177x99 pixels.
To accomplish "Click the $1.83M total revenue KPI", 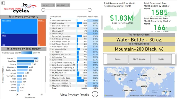I will click(x=122, y=18).
